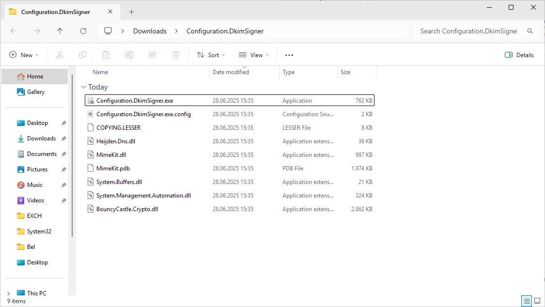Screen dimensions: 545x307
Task: Click Downloads in the address breadcrumb
Action: [150, 31]
